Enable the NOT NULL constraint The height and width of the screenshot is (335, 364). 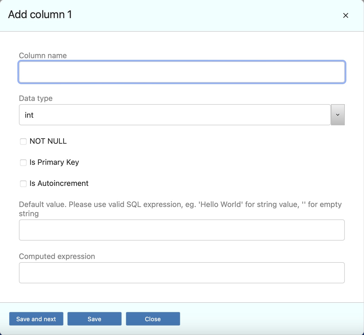(x=23, y=141)
